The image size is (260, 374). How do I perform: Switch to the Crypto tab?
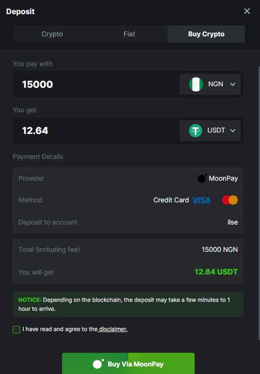point(52,34)
